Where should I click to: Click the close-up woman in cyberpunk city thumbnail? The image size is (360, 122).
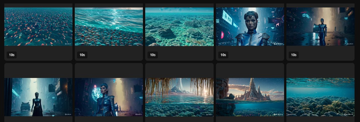(250, 26)
